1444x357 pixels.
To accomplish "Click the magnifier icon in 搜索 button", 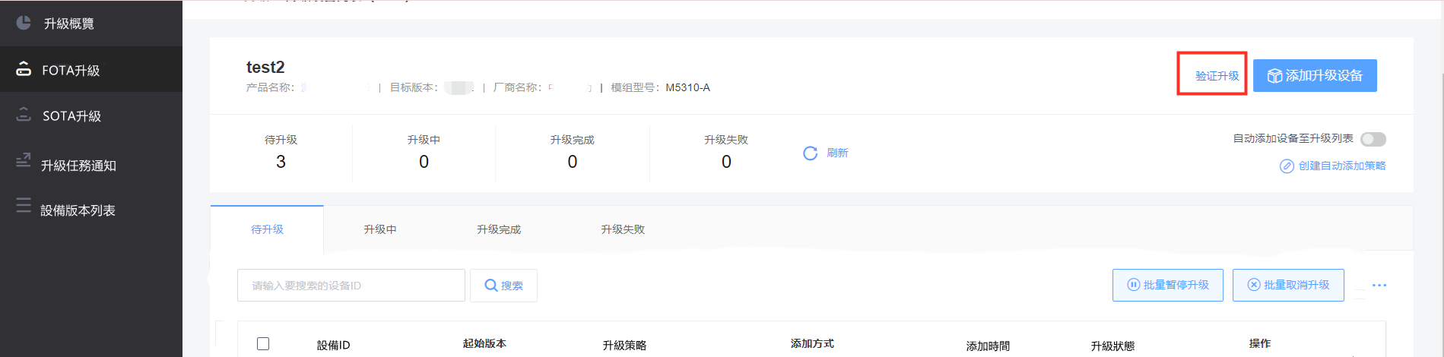I will point(491,286).
